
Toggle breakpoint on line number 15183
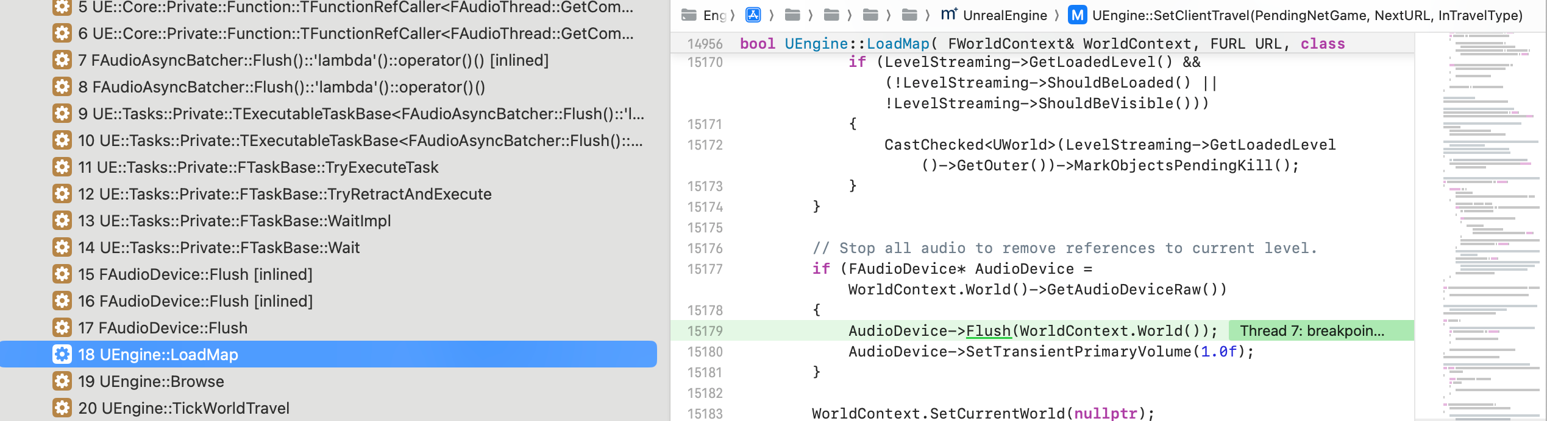[x=705, y=414]
